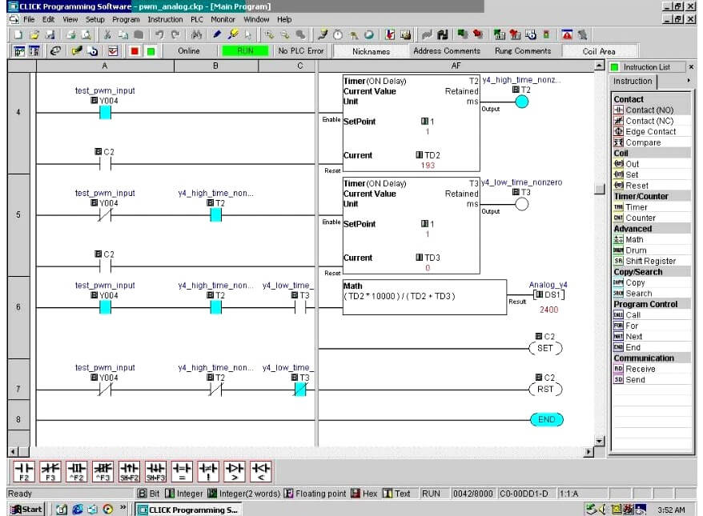The image size is (703, 516).
Task: Choose the Math instruction from Advanced
Action: 633,239
